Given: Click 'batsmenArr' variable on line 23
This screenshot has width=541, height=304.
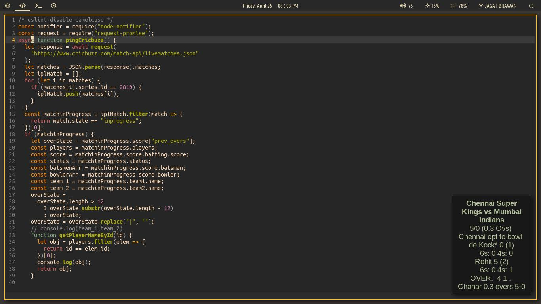Looking at the screenshot, I should tap(66, 168).
